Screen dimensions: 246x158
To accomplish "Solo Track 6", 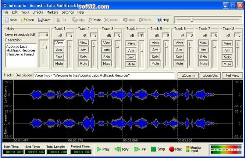I will click(x=179, y=57).
